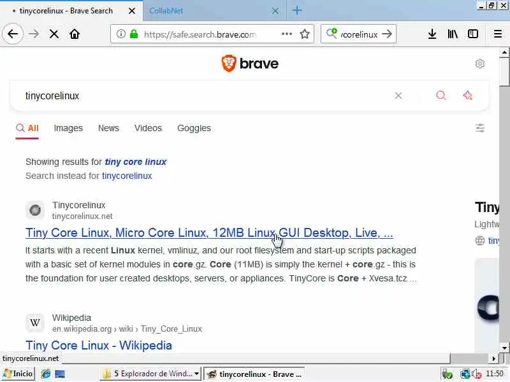The image size is (510, 382).
Task: Open the Inicio start button
Action: point(18,374)
